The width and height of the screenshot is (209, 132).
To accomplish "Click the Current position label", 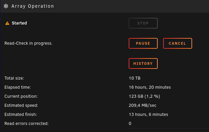I will (21, 96).
